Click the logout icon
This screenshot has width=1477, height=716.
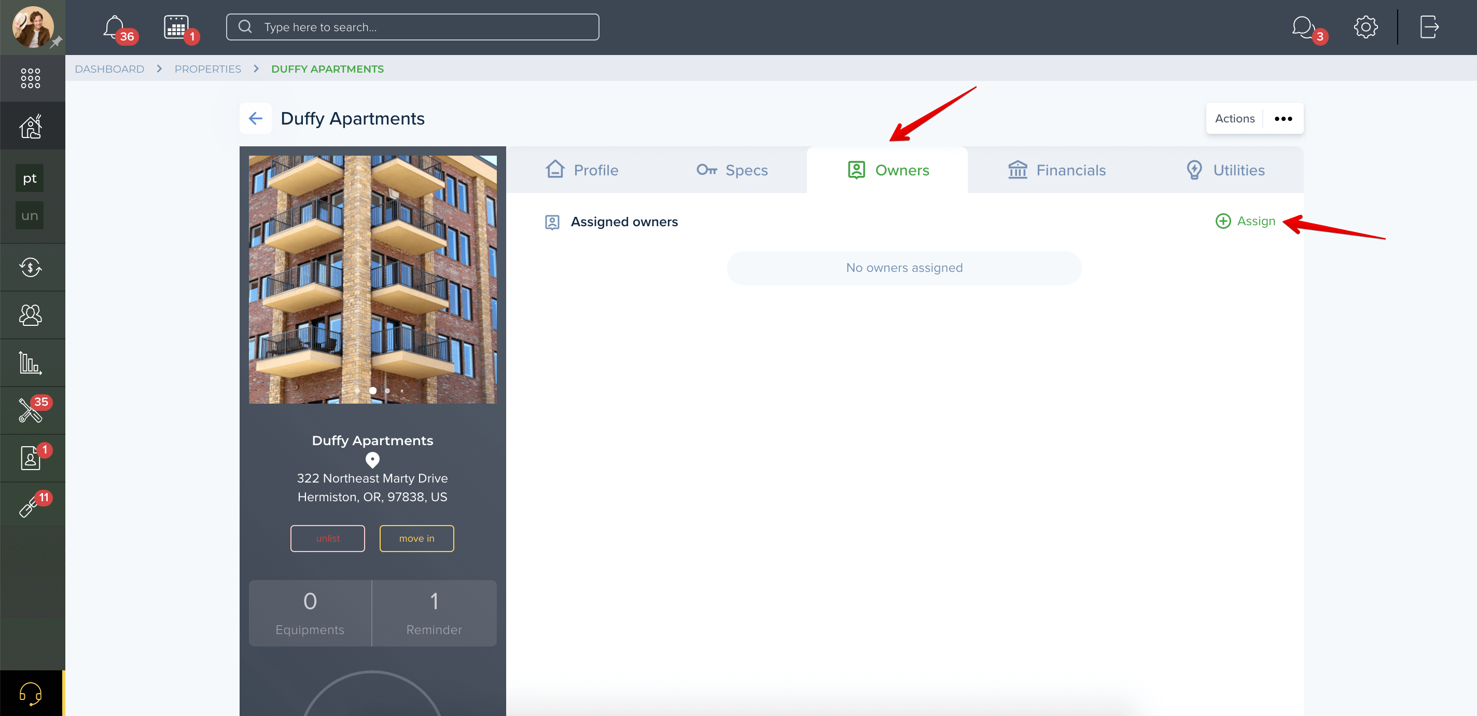click(1429, 27)
